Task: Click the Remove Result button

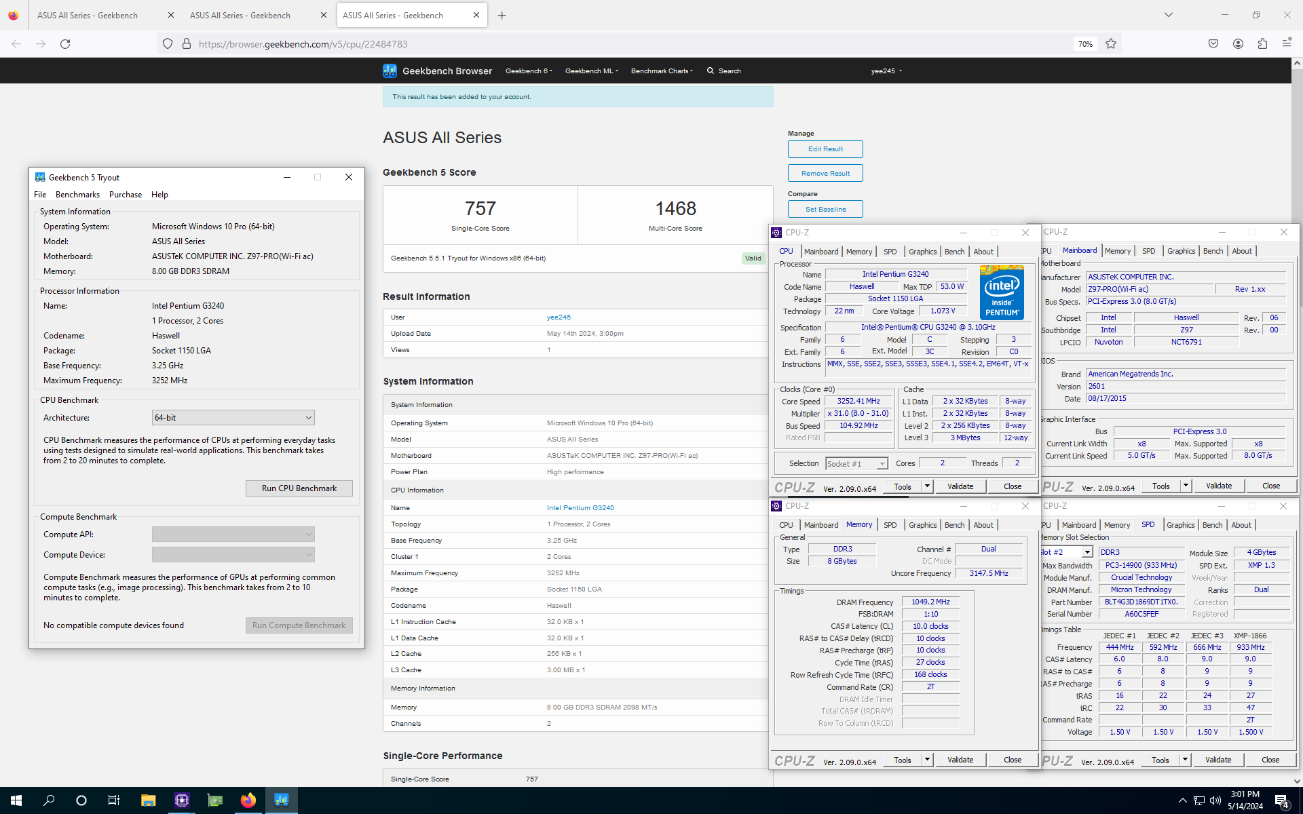Action: (825, 174)
